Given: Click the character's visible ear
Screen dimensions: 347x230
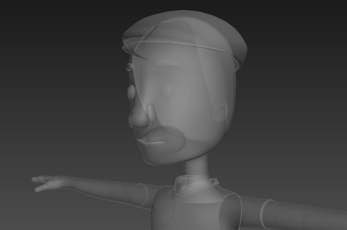Looking at the screenshot, I should point(220,113).
